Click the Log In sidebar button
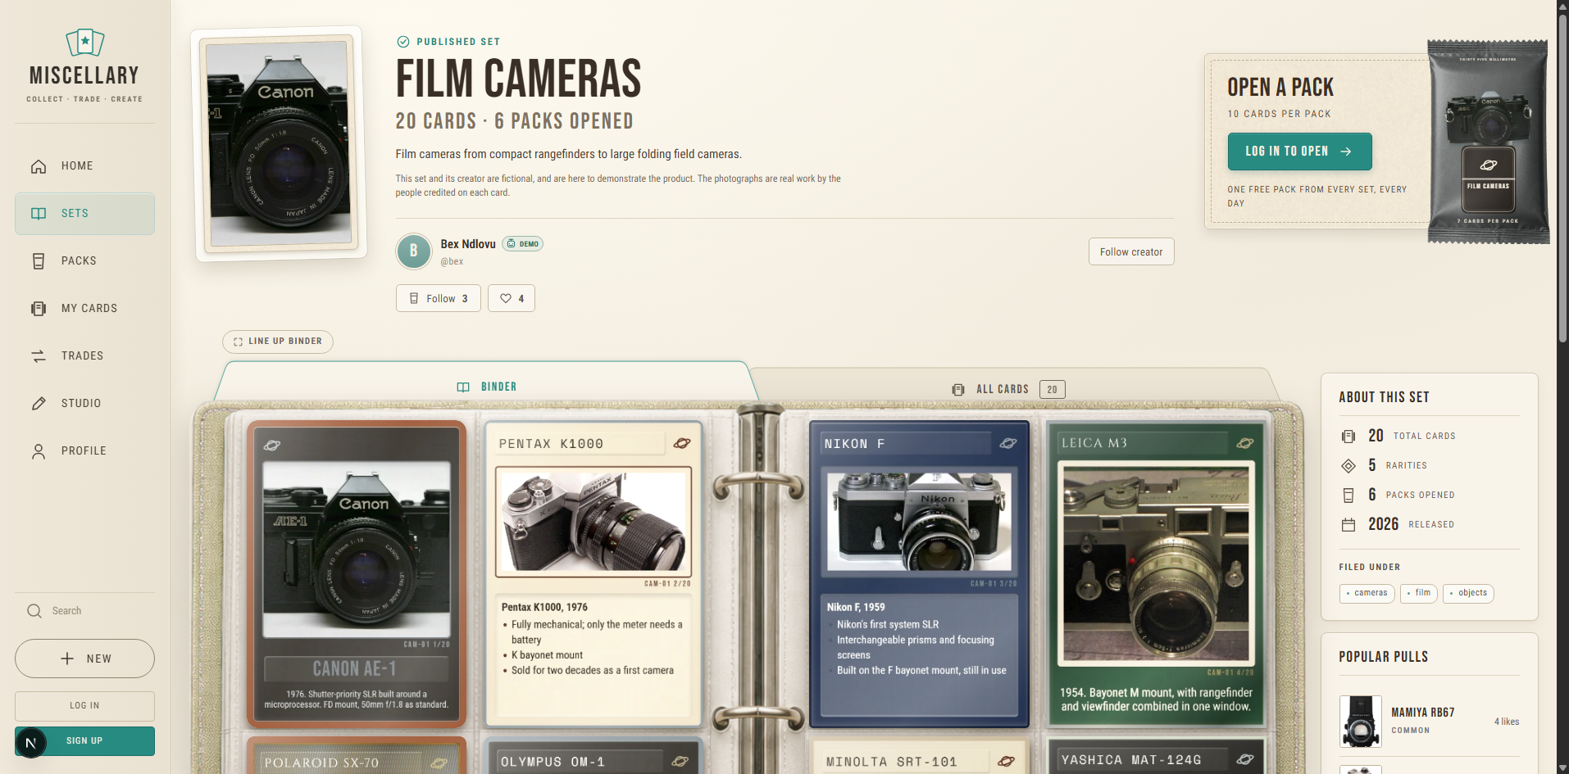The image size is (1569, 774). click(x=84, y=706)
